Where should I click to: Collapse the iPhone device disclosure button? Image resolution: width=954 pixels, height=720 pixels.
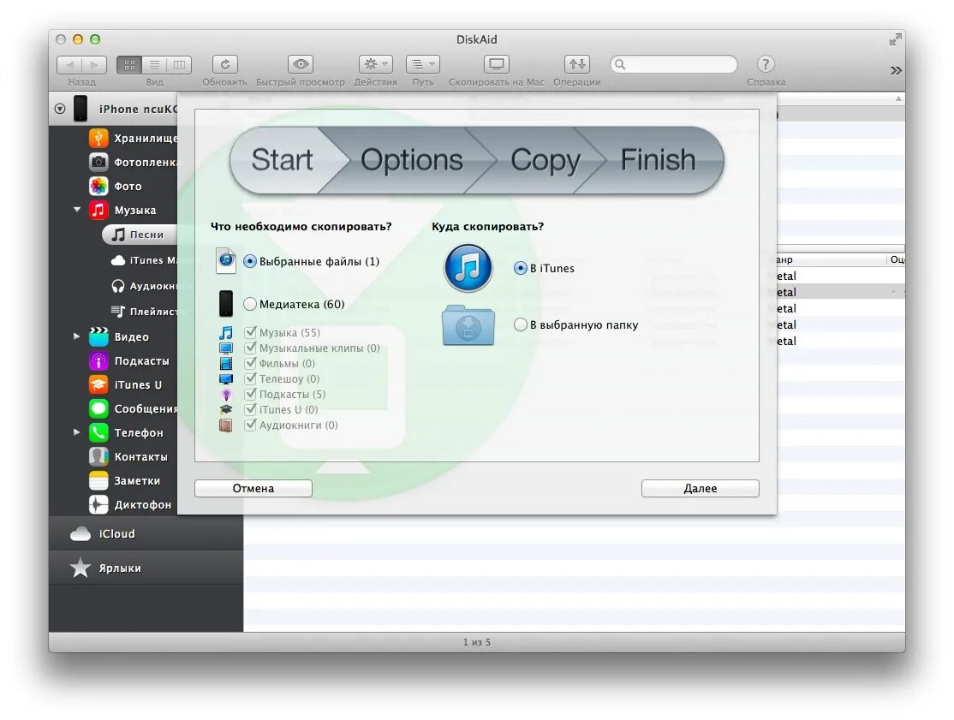click(x=60, y=109)
